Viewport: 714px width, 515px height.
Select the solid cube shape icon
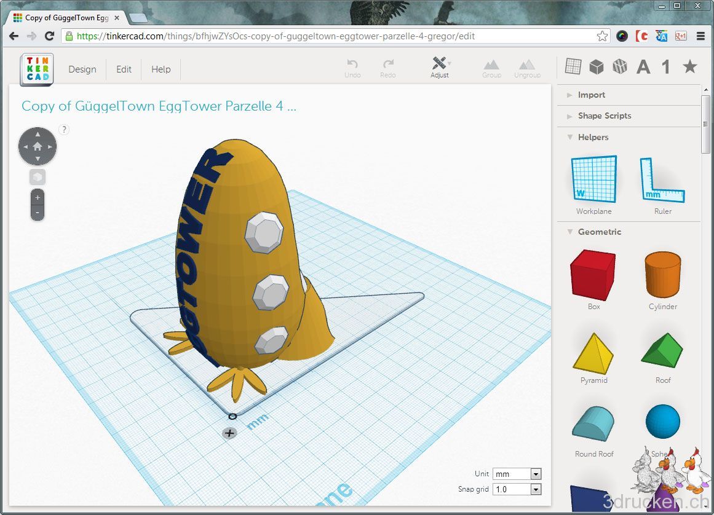coord(596,67)
